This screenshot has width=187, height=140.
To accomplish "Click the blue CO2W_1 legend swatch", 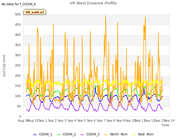I will pos(35,135).
